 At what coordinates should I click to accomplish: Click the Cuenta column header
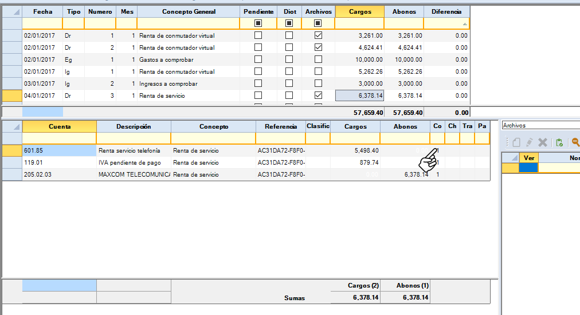[59, 126]
